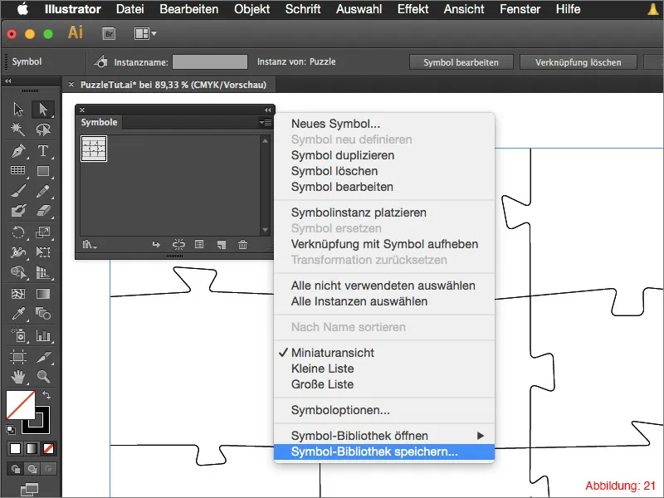The image size is (664, 498).
Task: Select the Lasso tool
Action: coord(43,129)
